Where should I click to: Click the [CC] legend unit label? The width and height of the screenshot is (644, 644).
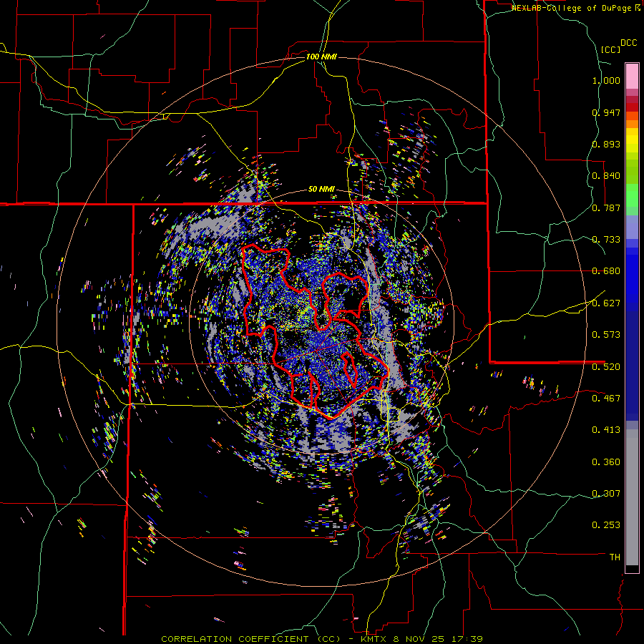pyautogui.click(x=610, y=49)
